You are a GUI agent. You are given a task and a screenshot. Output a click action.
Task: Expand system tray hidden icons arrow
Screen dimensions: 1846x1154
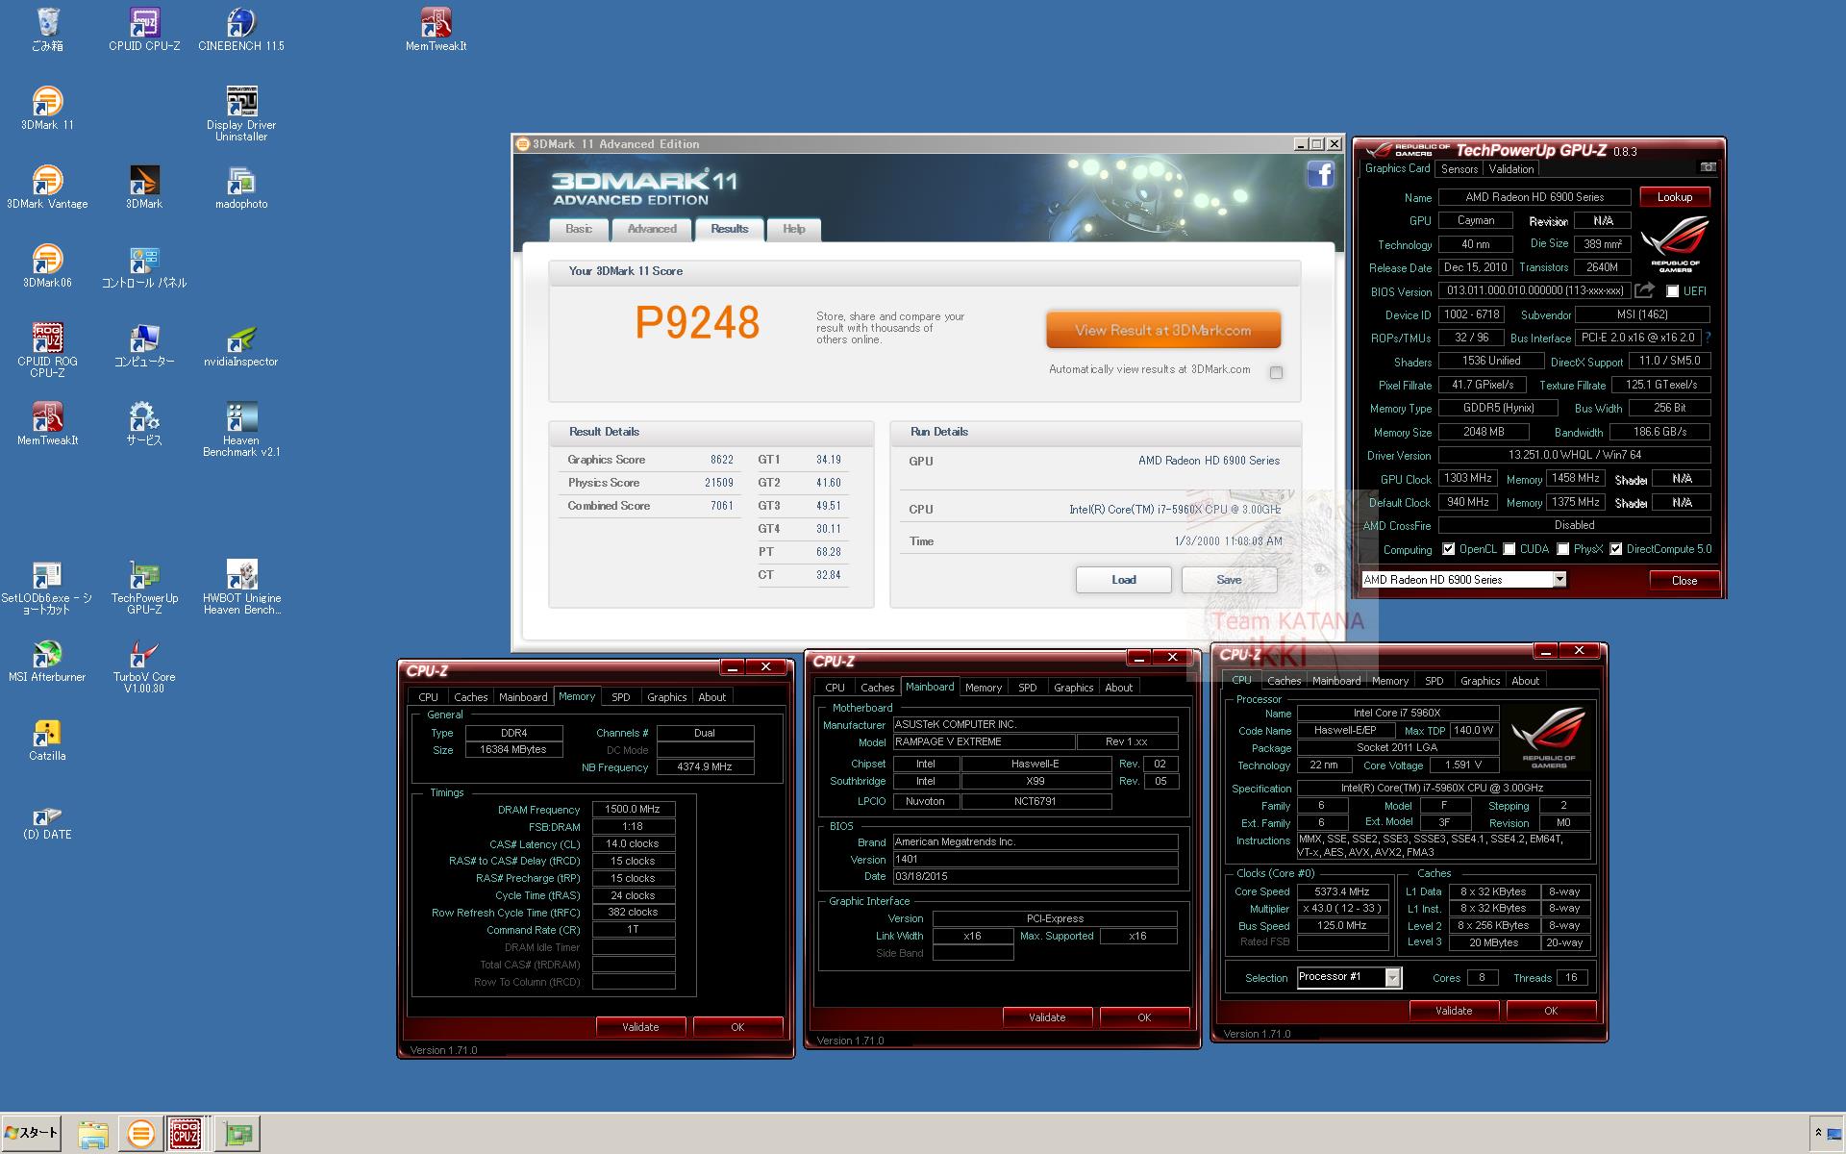pos(1818,1133)
